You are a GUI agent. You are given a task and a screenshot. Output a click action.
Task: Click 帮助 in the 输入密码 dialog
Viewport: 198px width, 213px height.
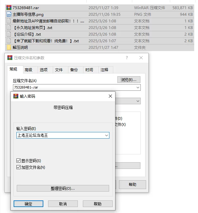[98, 204]
